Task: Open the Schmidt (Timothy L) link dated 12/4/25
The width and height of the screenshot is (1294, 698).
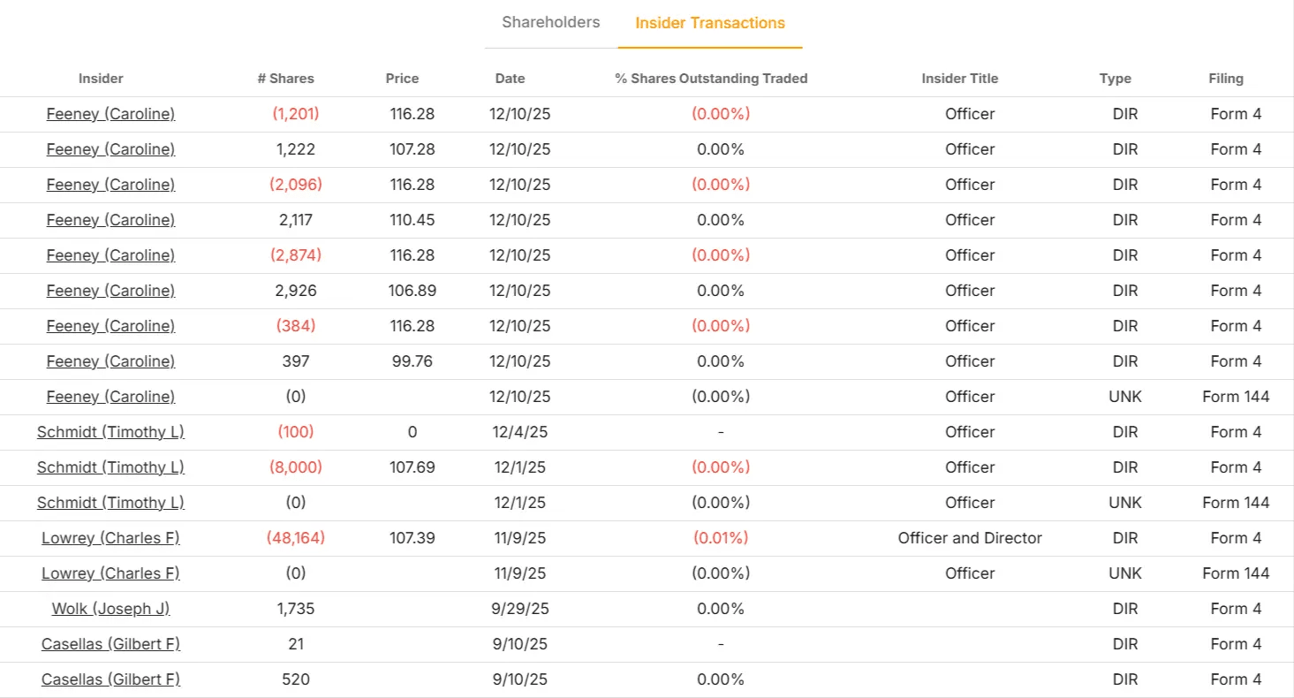Action: click(110, 431)
